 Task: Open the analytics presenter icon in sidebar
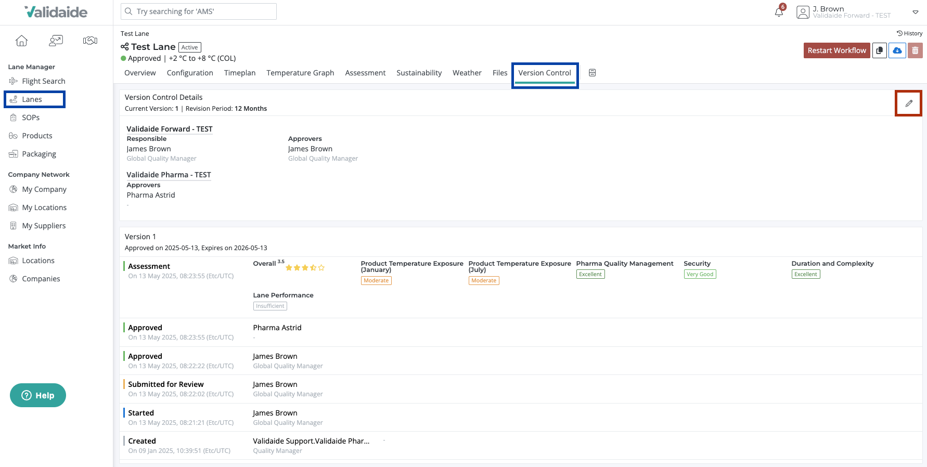56,41
